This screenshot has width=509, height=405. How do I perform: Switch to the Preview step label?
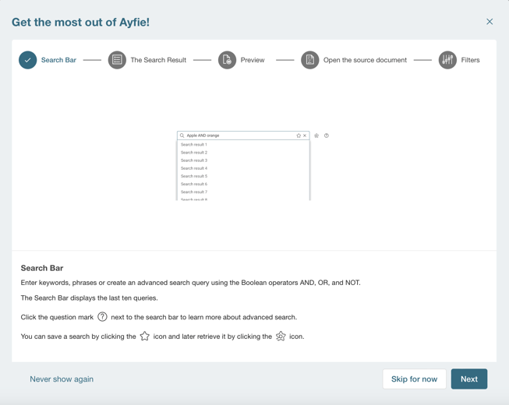click(253, 60)
